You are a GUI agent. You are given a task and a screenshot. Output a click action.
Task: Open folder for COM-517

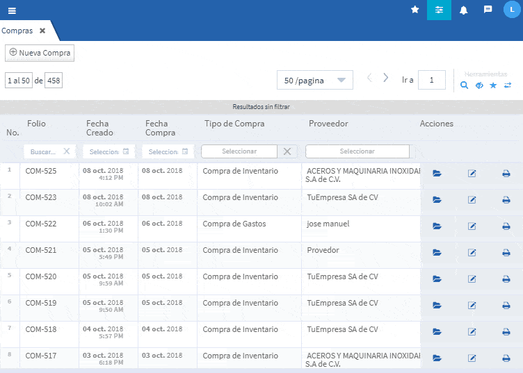437,358
